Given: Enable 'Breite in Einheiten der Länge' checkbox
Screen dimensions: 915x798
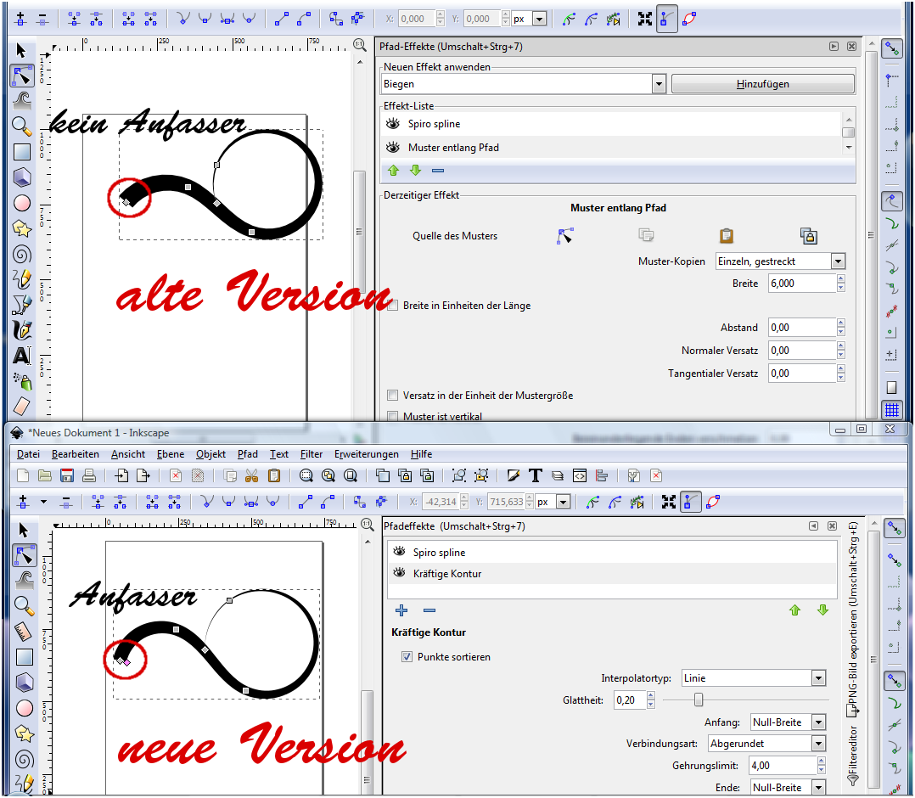Looking at the screenshot, I should 393,306.
